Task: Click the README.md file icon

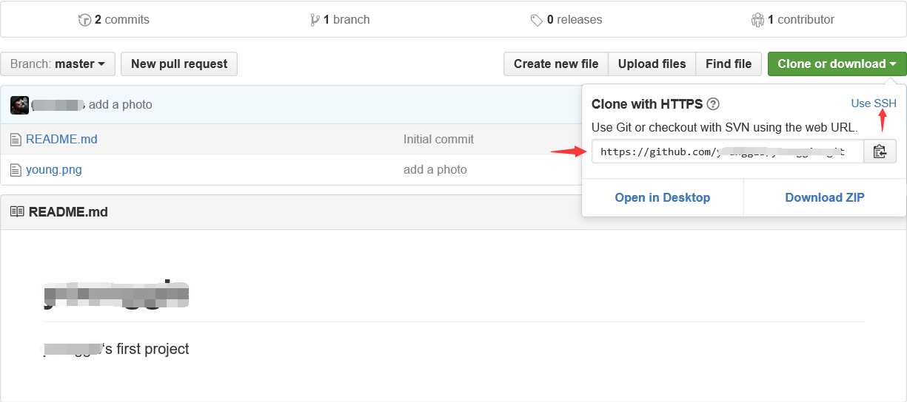Action: (x=16, y=139)
